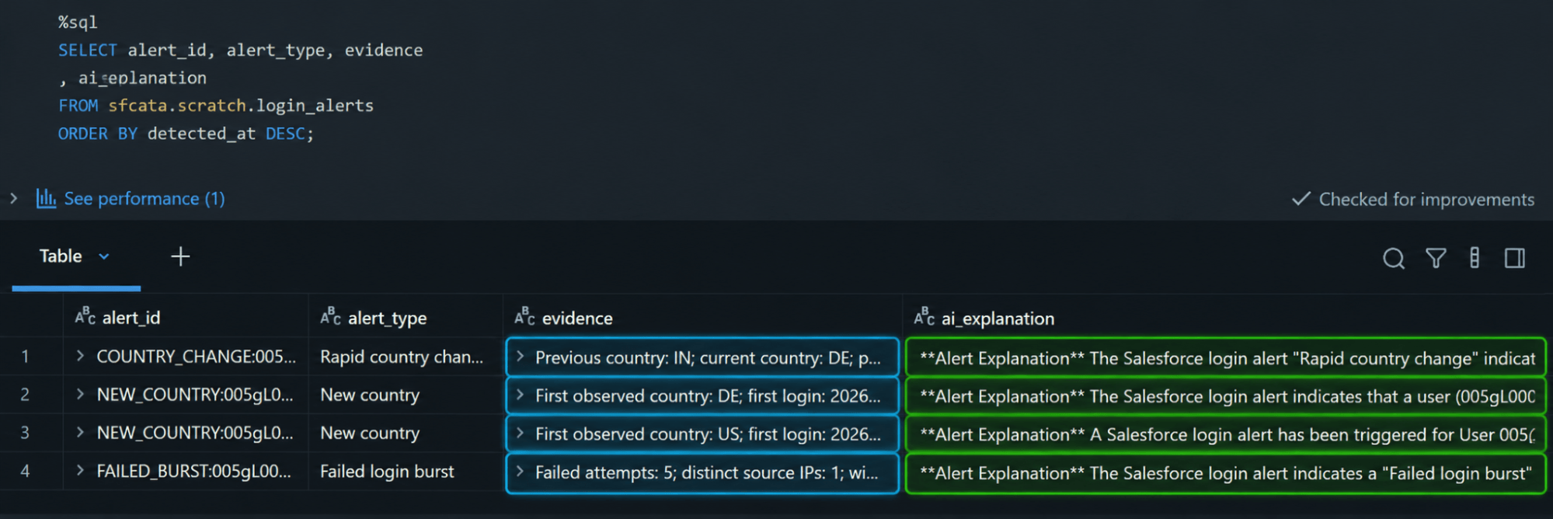Click the alert_id column type icon
The width and height of the screenshot is (1553, 519).
[x=85, y=316]
